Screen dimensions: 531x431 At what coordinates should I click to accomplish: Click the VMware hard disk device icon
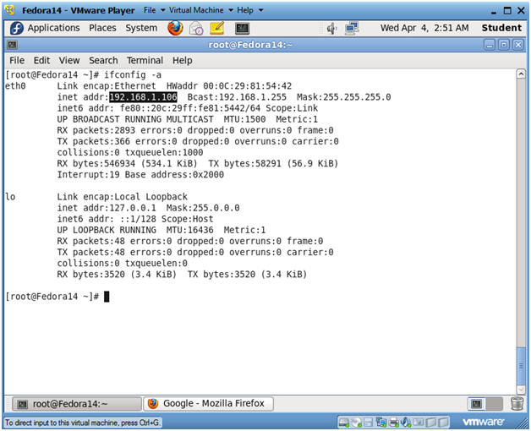coord(344,423)
